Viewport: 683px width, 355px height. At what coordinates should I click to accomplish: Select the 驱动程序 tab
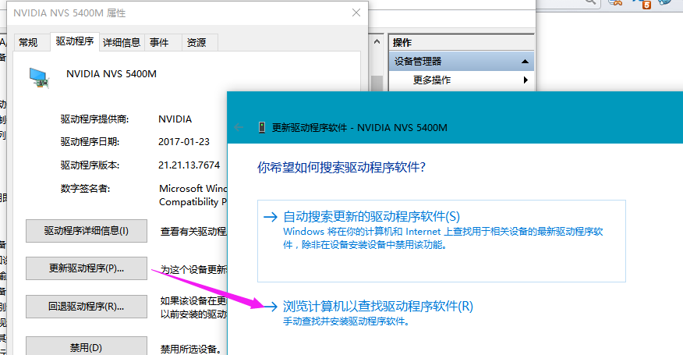[75, 41]
